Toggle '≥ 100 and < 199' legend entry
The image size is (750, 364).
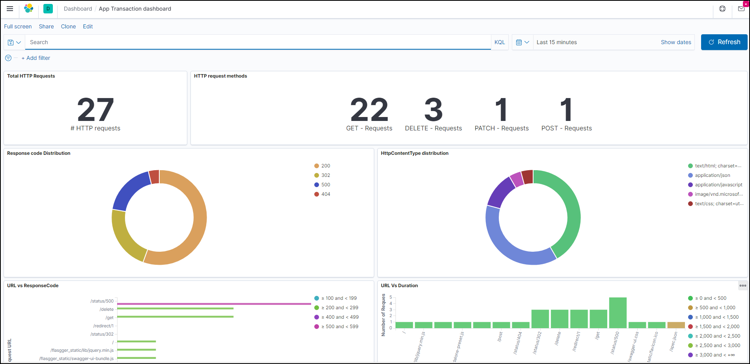(x=336, y=298)
